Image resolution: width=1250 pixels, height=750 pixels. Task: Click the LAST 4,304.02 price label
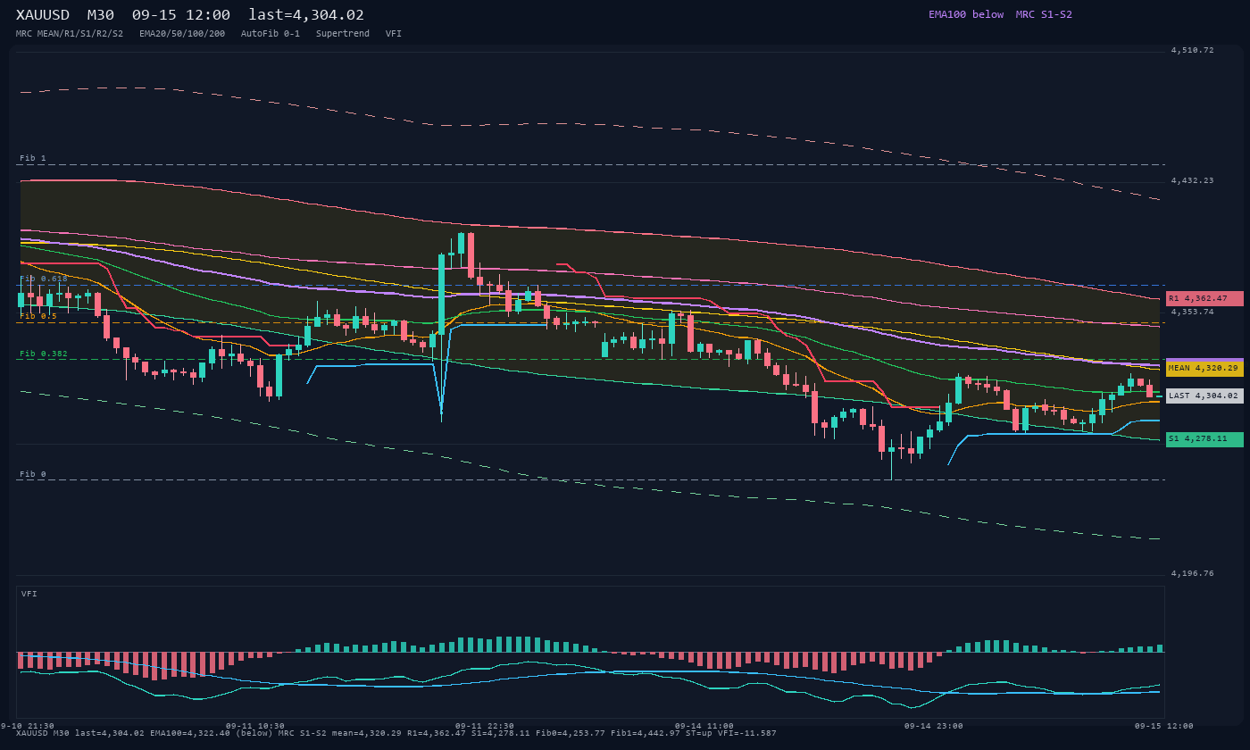point(1204,396)
